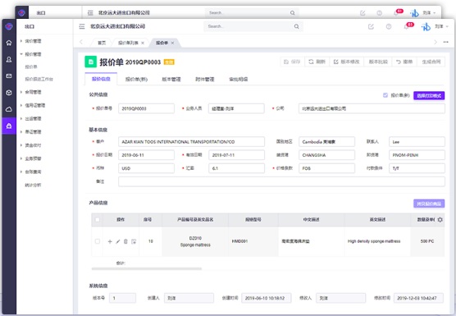
Task: Click the purple print format button
Action: pos(429,95)
